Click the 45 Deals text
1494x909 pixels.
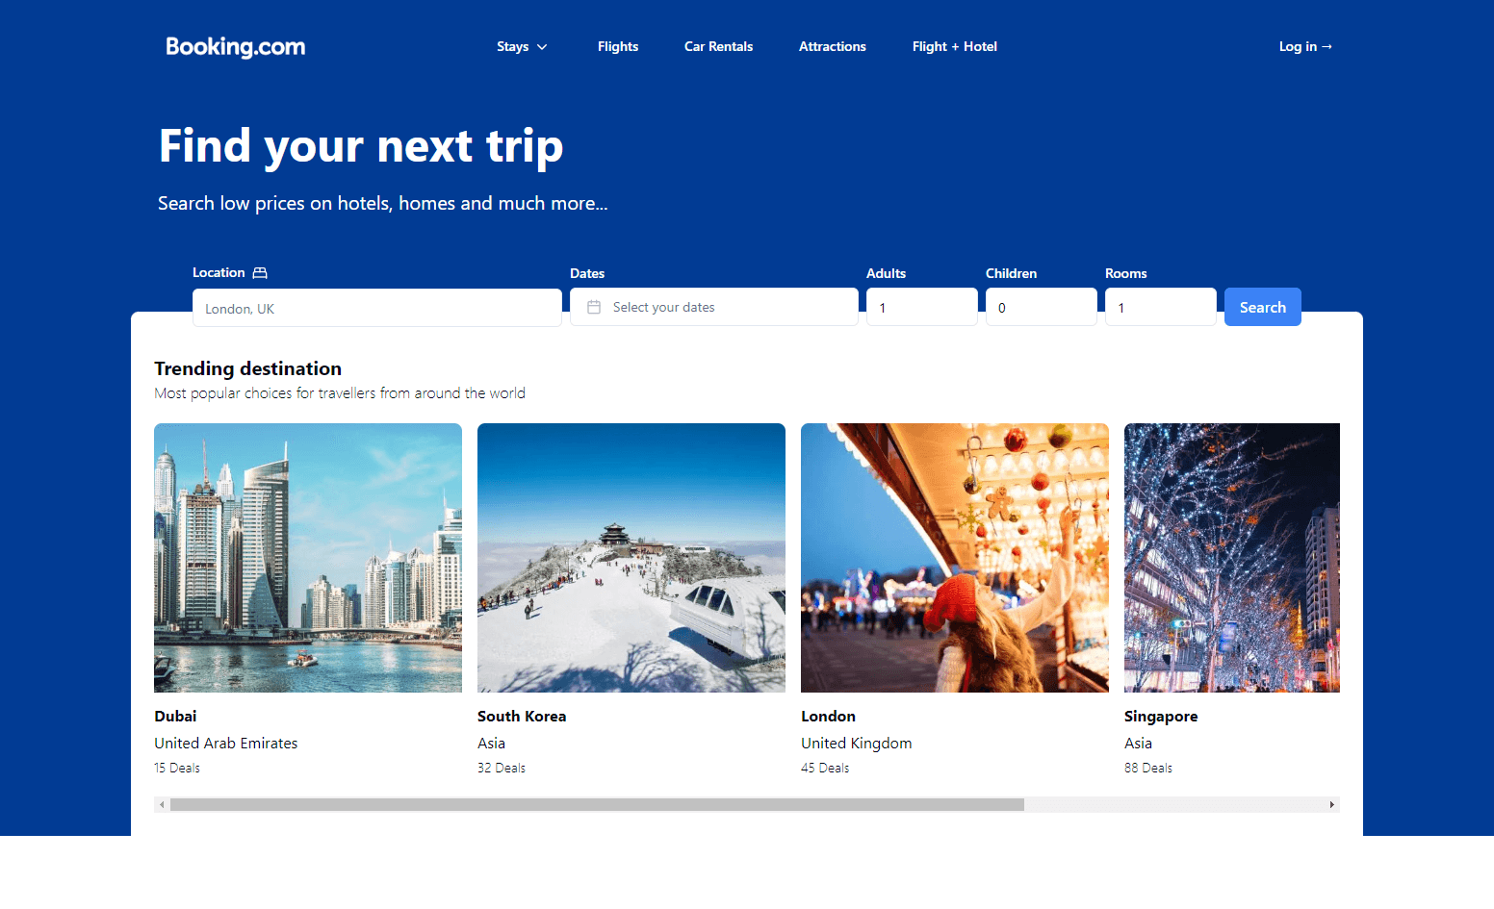point(825,768)
